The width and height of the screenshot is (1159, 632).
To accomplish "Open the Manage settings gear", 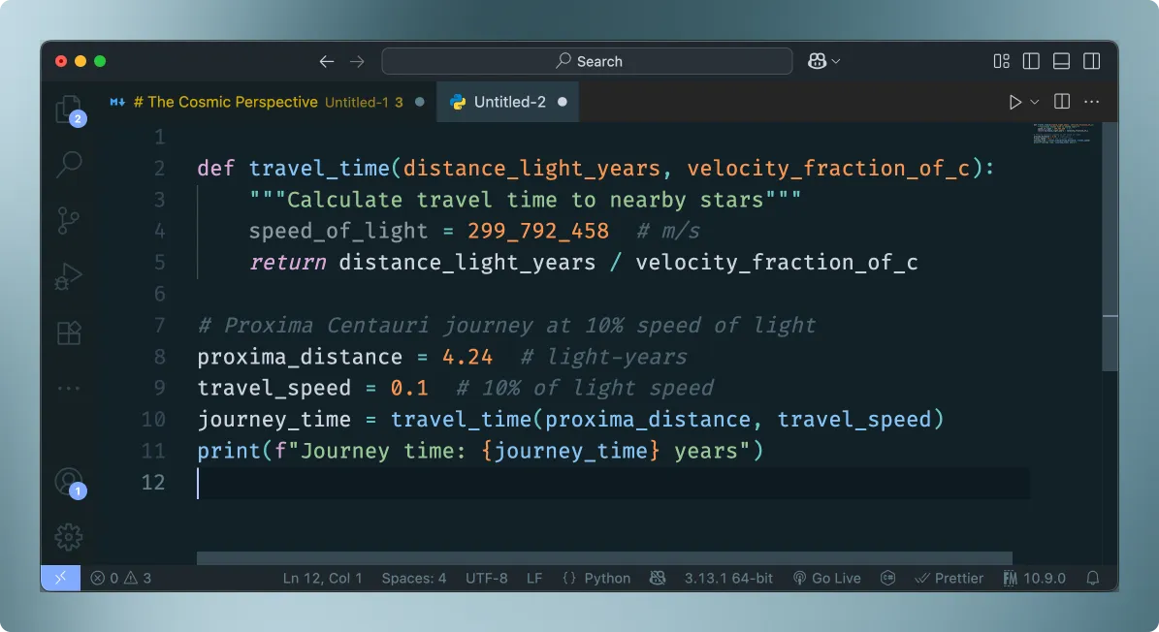I will 68,536.
